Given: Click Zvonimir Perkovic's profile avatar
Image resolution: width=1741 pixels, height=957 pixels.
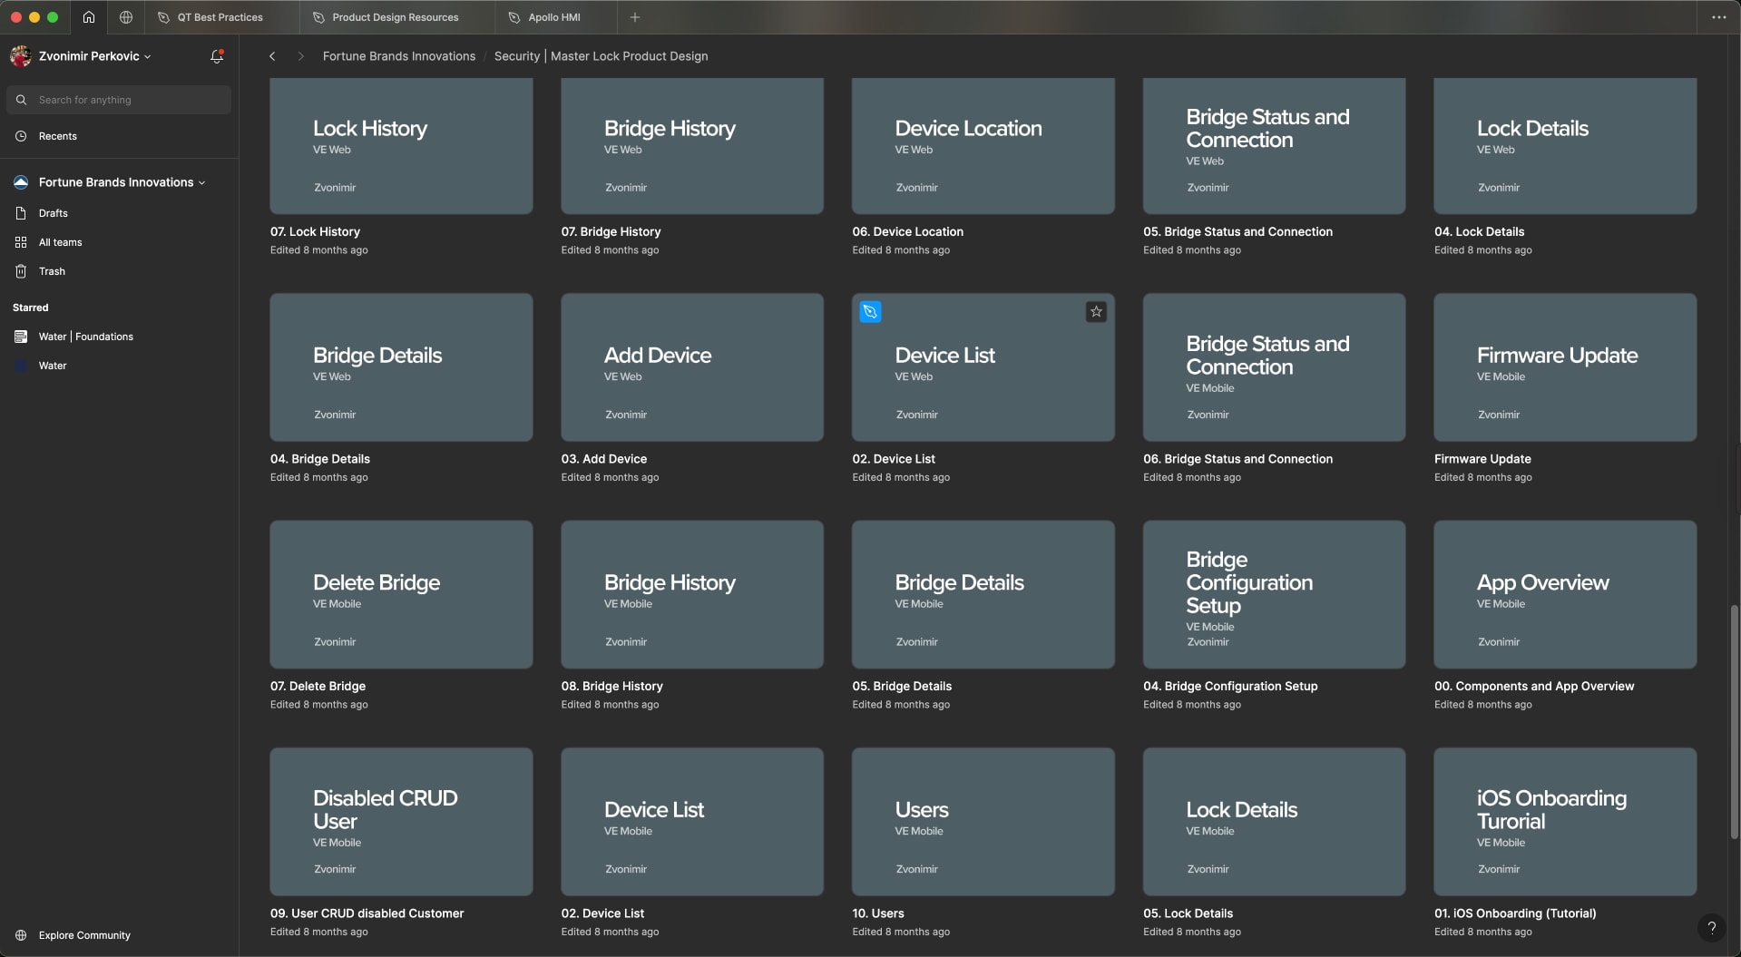Looking at the screenshot, I should point(21,56).
